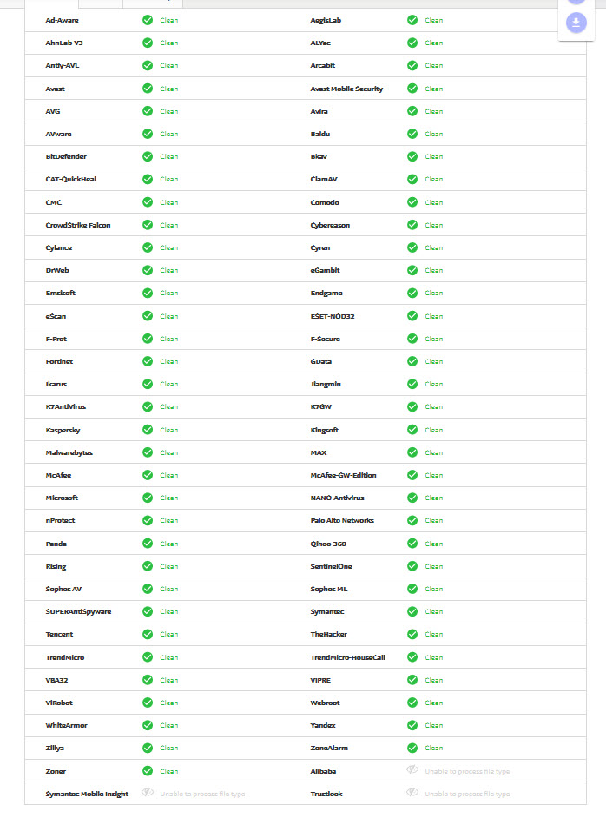Screen dimensions: 606x818
Task: Click the ZoneAlarm green checkmark icon
Action: 412,748
